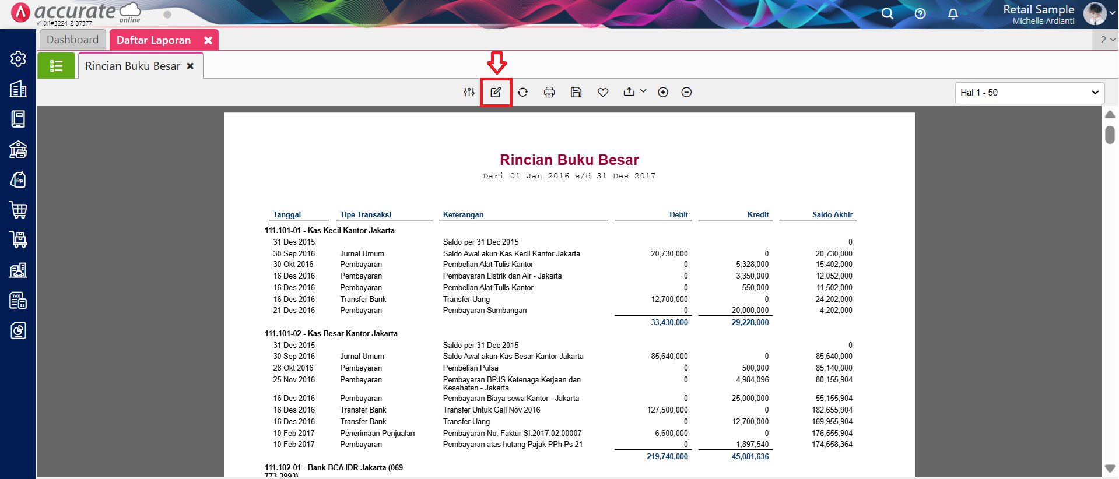The height and width of the screenshot is (479, 1119).
Task: Zoom out with the minus circle icon
Action: (x=686, y=92)
